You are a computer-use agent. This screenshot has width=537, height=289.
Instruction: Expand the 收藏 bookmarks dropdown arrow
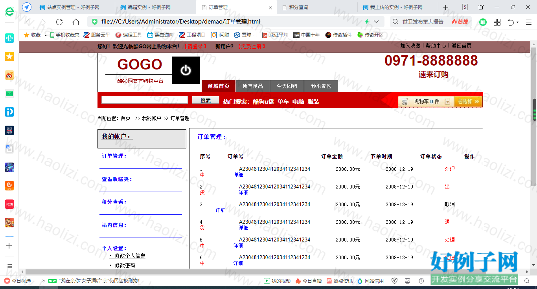tap(46, 35)
